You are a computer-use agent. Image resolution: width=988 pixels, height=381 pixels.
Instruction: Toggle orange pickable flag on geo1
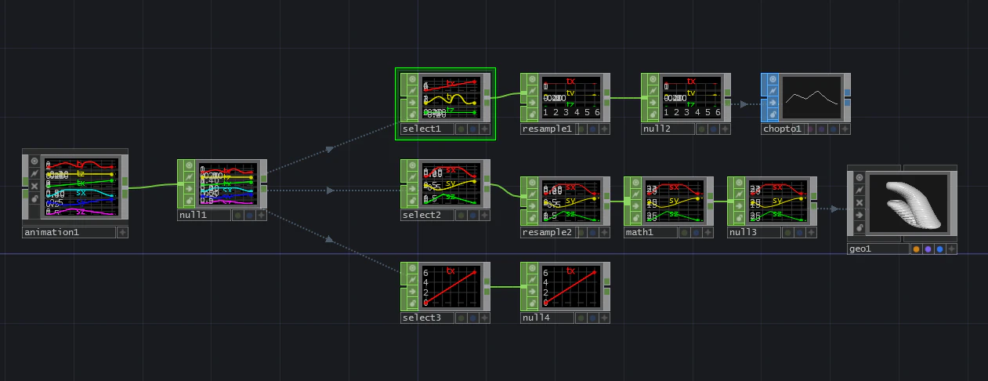pos(916,249)
